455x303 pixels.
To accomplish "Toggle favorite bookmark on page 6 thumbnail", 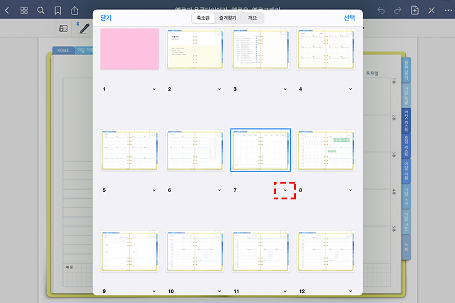I will click(x=217, y=133).
